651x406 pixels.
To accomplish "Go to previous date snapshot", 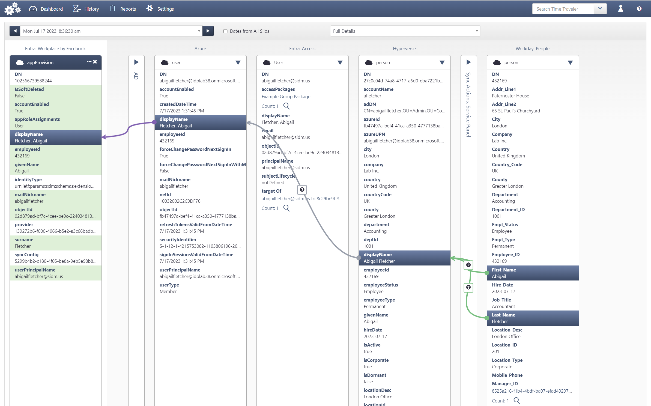I will click(x=15, y=31).
